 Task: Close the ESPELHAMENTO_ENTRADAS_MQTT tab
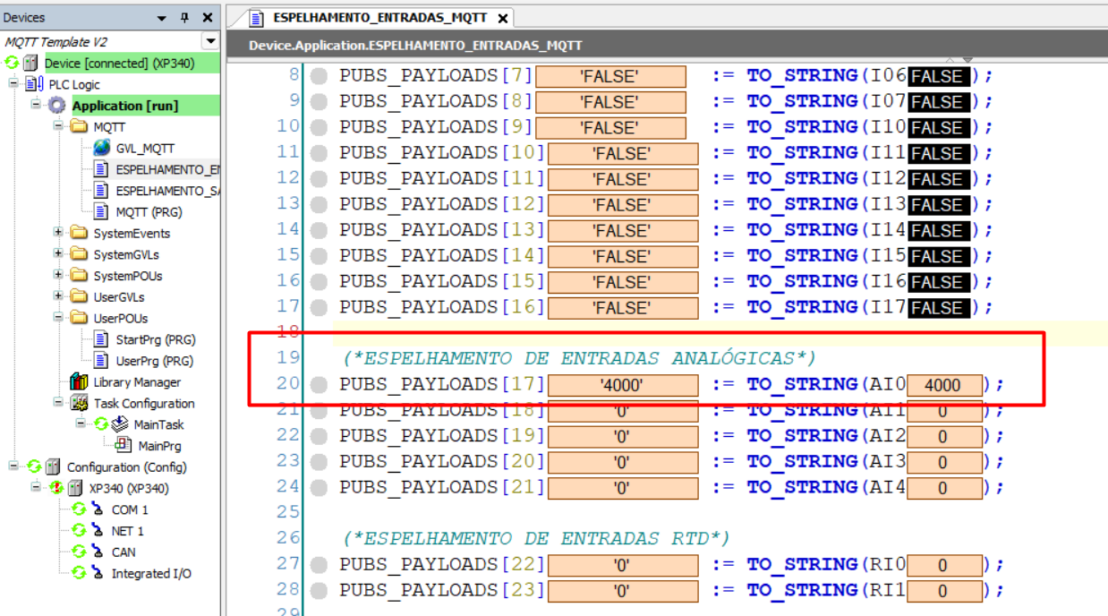503,19
